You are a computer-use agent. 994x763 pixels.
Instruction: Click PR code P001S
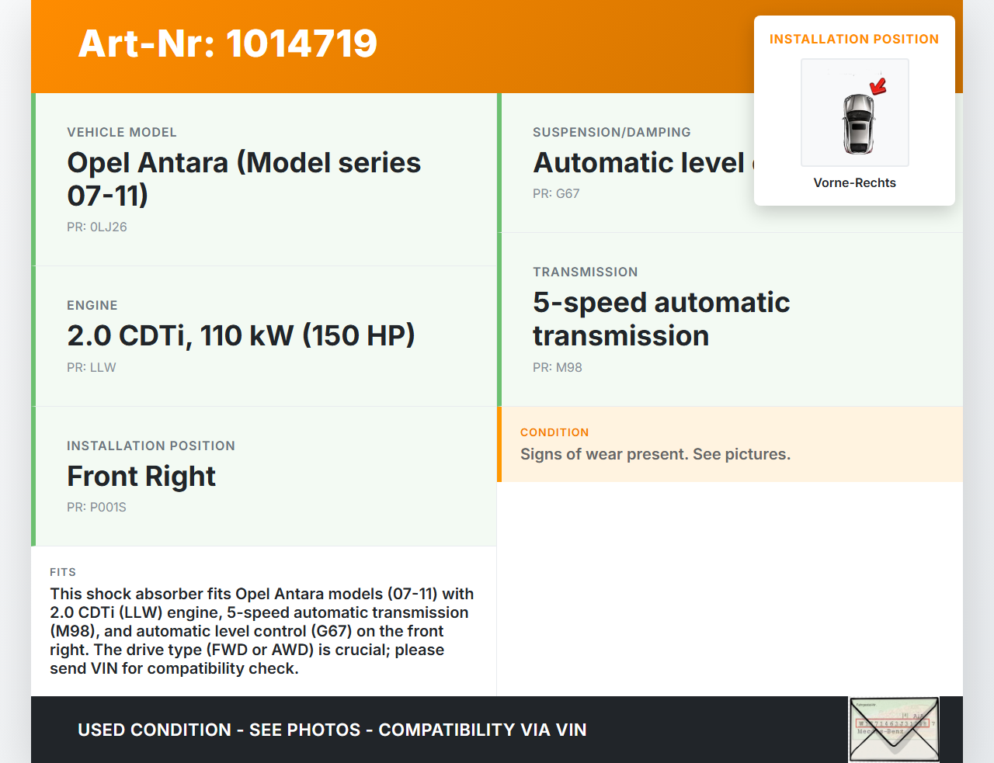coord(96,507)
